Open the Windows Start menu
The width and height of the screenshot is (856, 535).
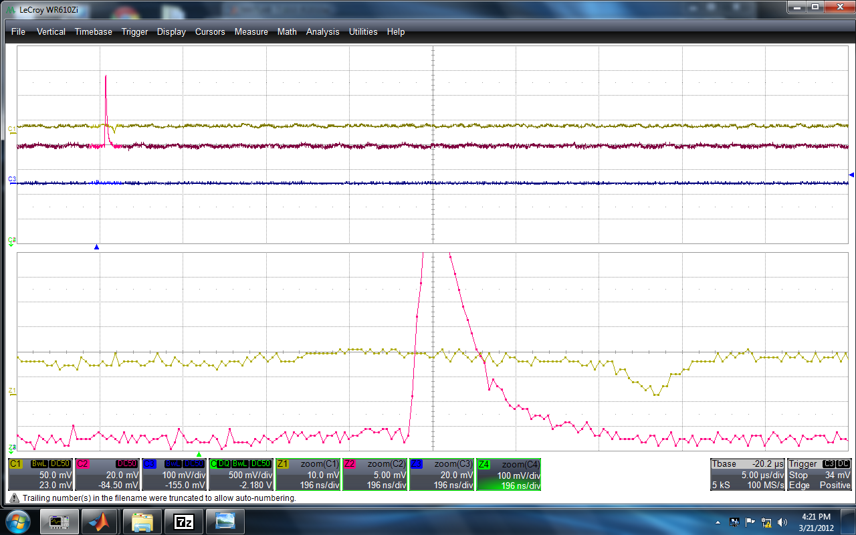tap(17, 521)
